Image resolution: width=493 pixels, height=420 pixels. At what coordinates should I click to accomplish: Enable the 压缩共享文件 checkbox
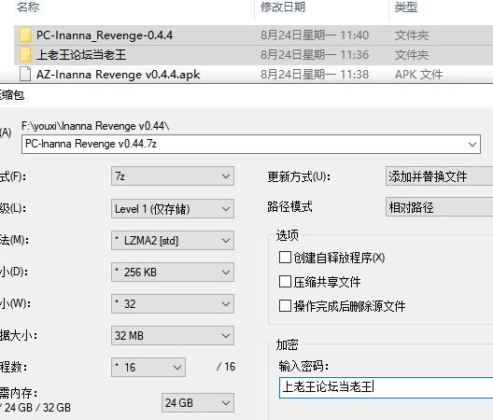(x=285, y=281)
